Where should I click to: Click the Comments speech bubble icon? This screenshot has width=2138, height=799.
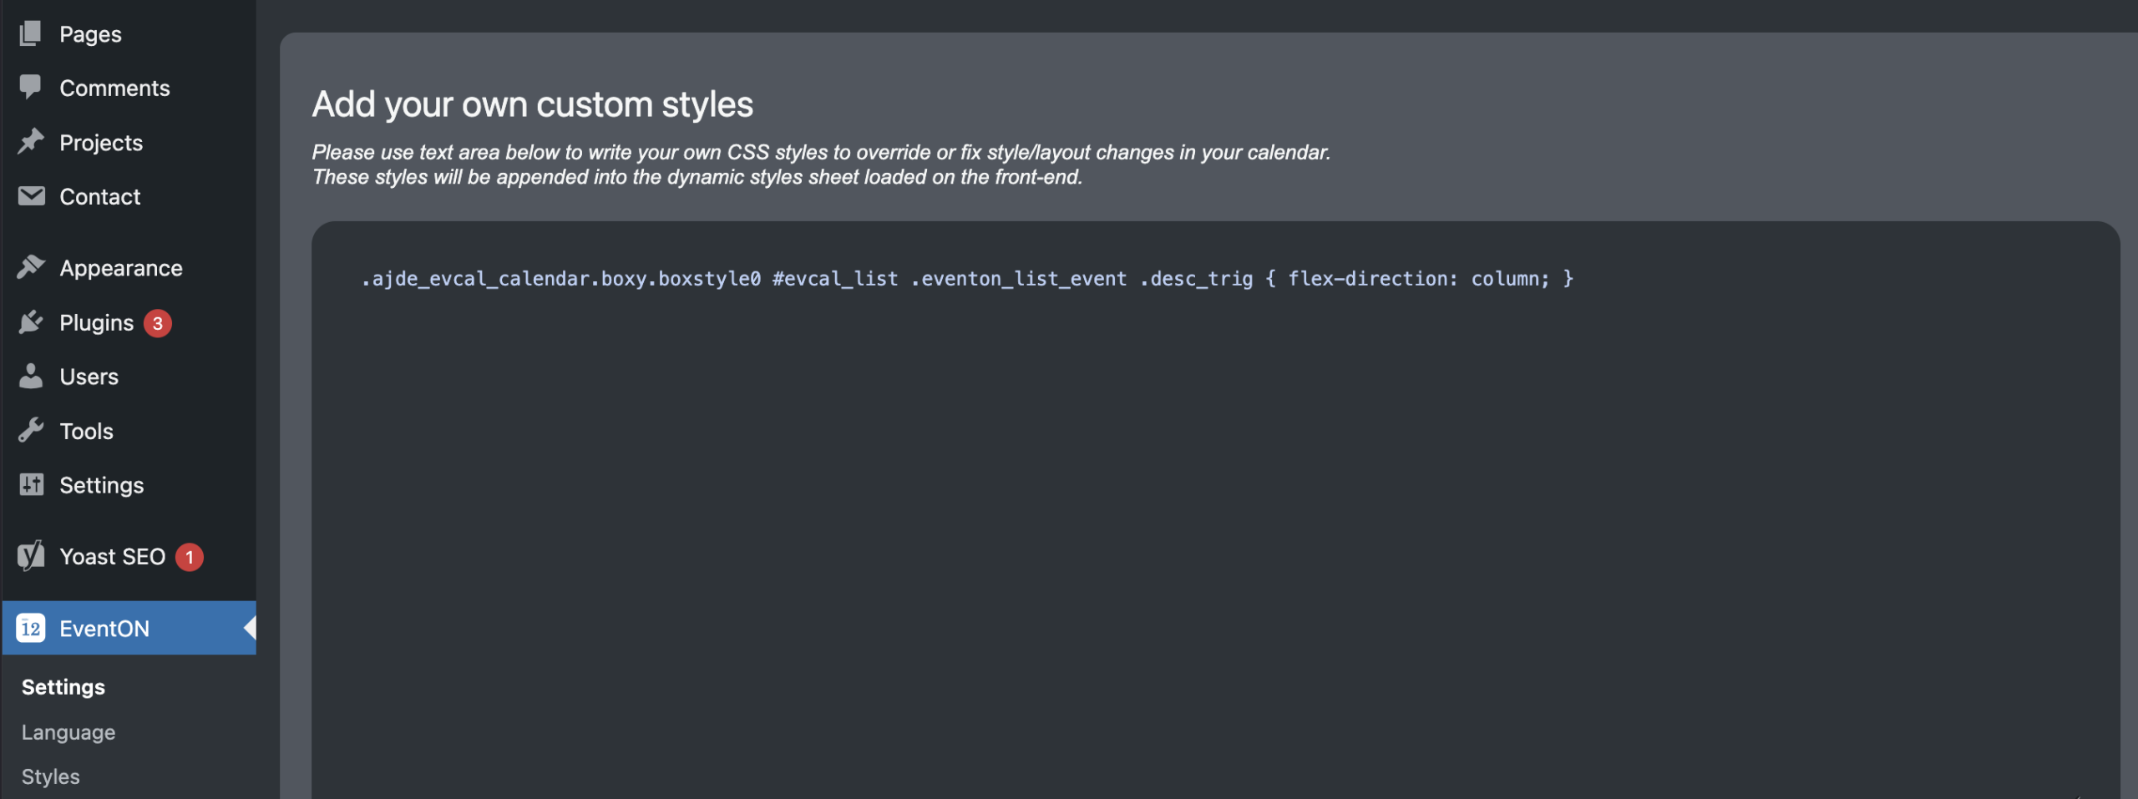31,87
